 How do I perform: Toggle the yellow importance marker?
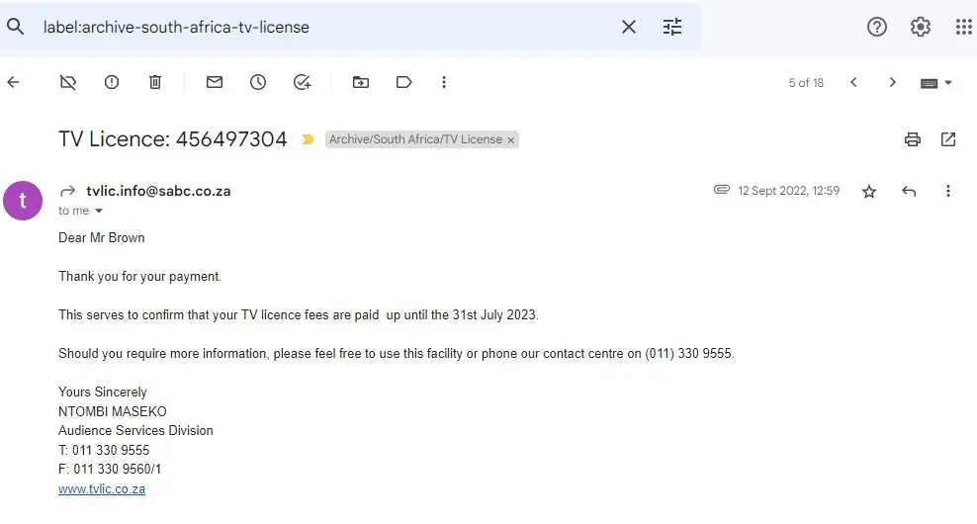[x=308, y=140]
